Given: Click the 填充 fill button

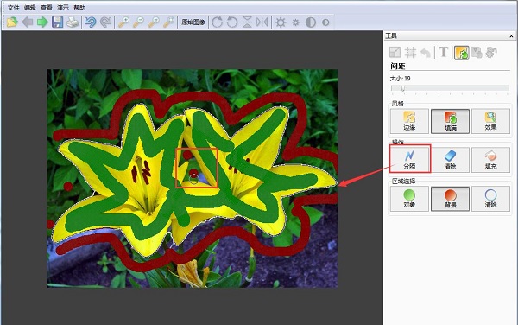Looking at the screenshot, I should point(490,160).
